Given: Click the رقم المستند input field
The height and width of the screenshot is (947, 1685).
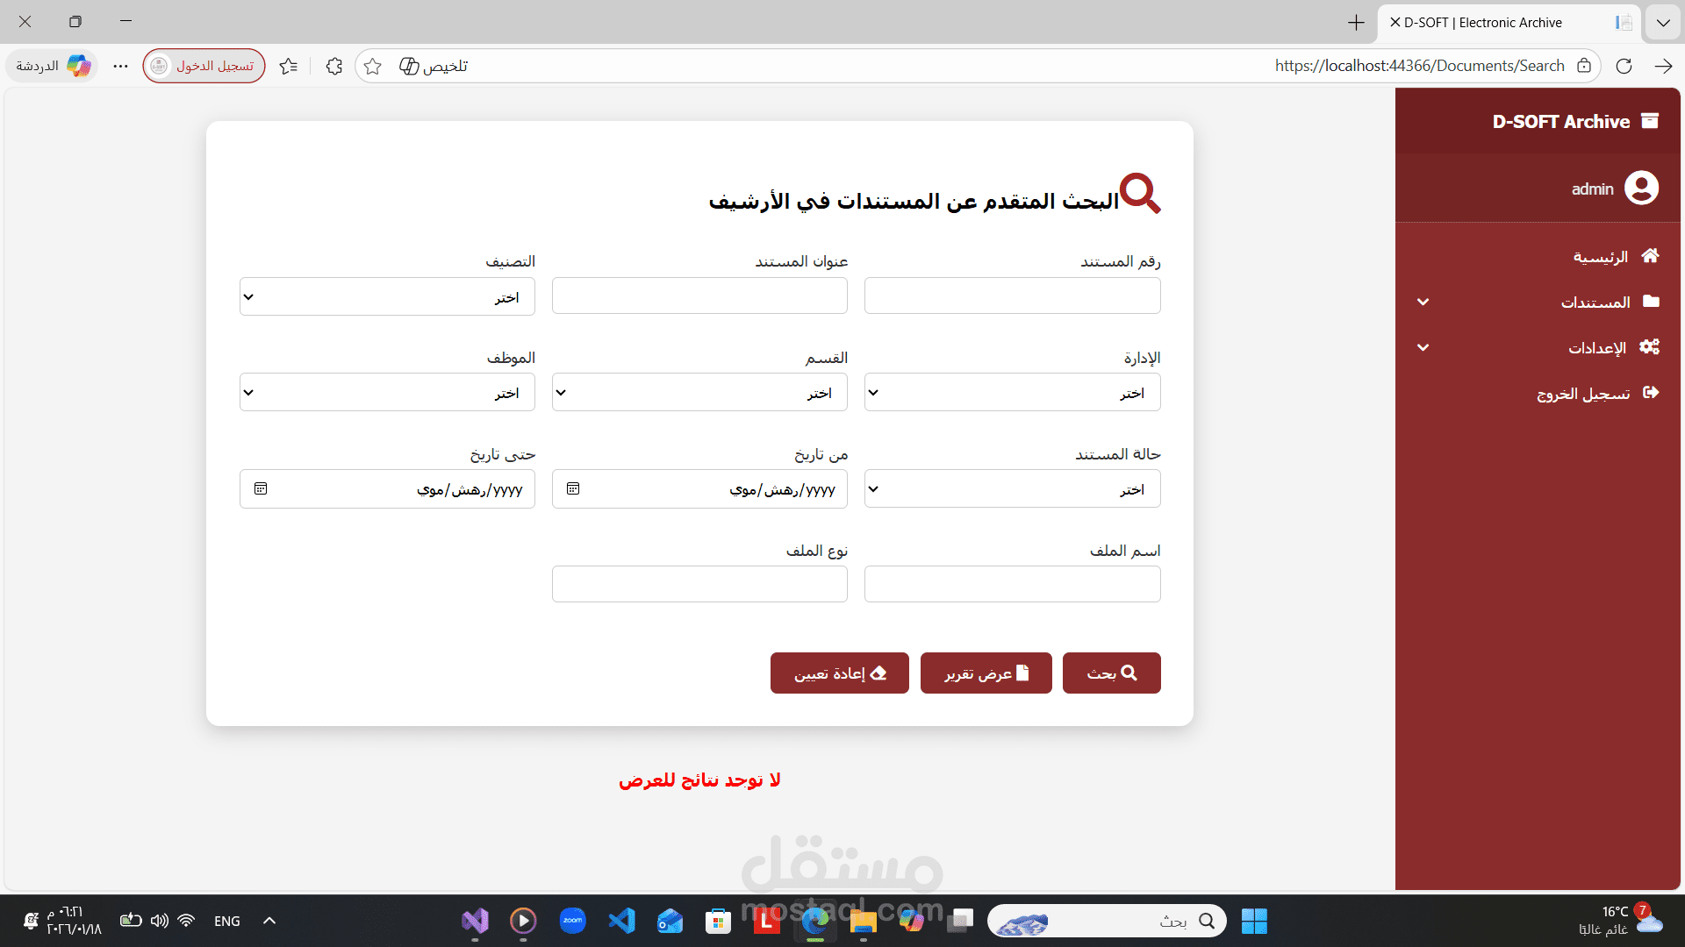Looking at the screenshot, I should coord(1012,295).
